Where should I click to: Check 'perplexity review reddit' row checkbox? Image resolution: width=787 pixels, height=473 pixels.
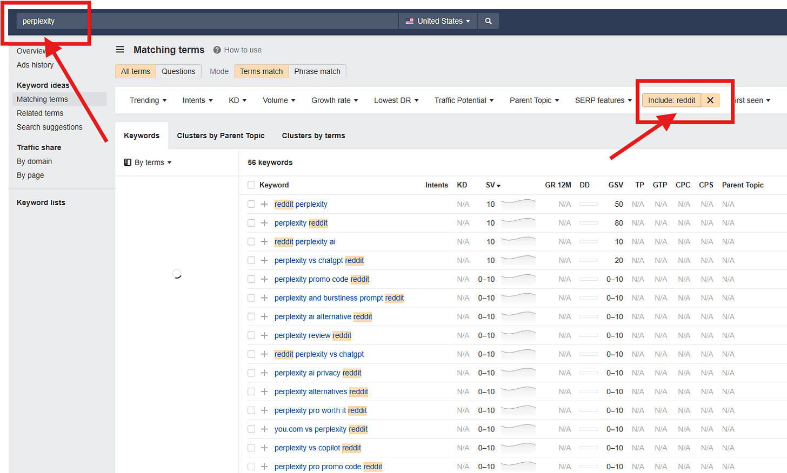coord(251,335)
